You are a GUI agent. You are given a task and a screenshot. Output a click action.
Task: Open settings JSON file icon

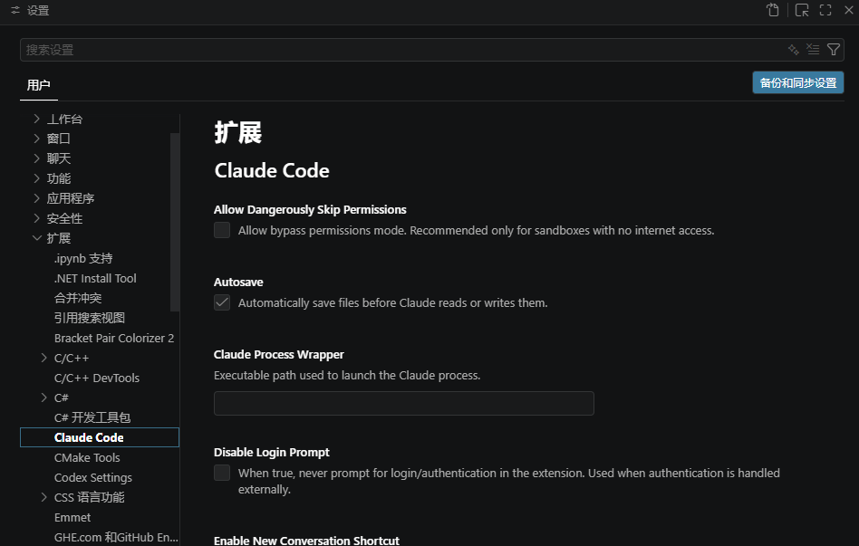pyautogui.click(x=772, y=10)
